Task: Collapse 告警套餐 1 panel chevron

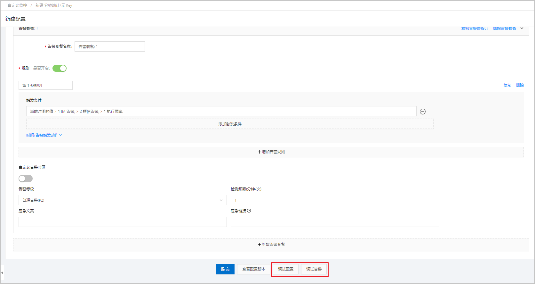Action: (522, 28)
